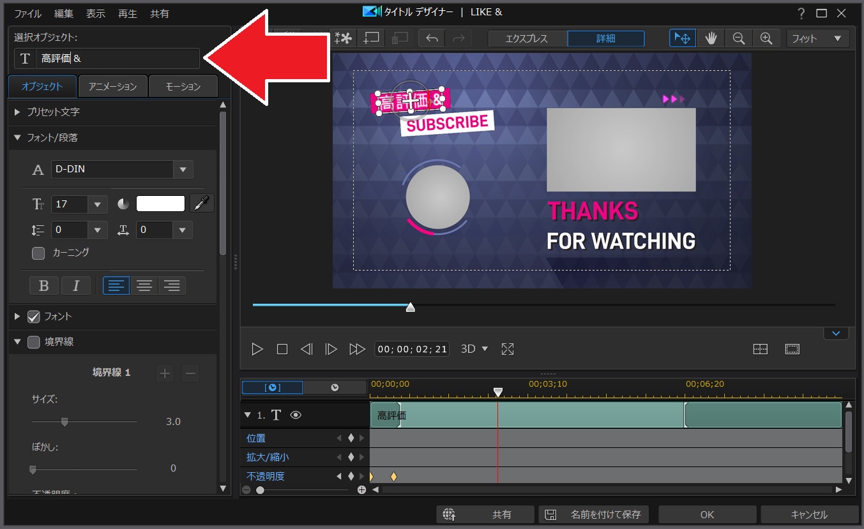
Task: Collapse the フォント/段落 section
Action: click(17, 138)
